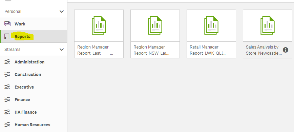This screenshot has height=132, width=294.
Task: Collapse the Personal section chevron
Action: coord(62,12)
